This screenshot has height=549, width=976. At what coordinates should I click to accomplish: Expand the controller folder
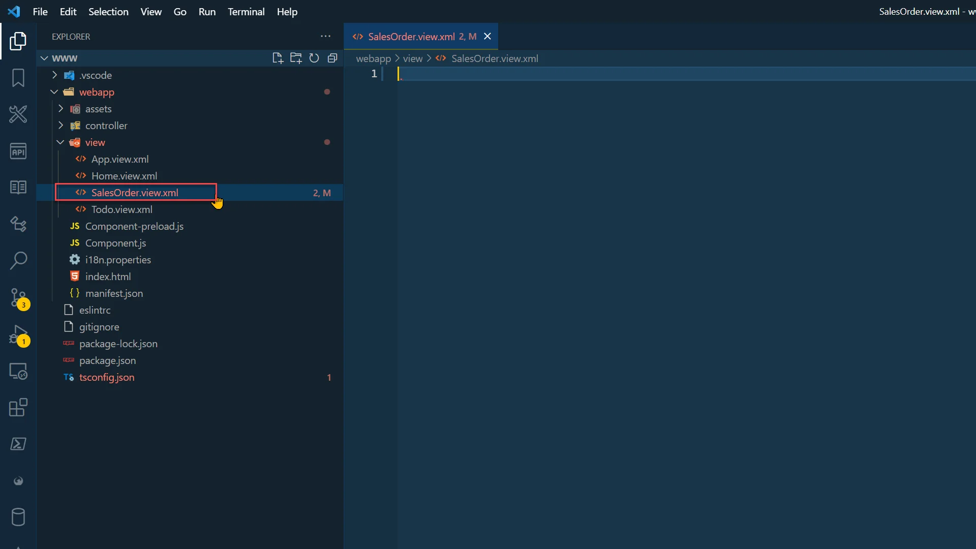pyautogui.click(x=106, y=126)
